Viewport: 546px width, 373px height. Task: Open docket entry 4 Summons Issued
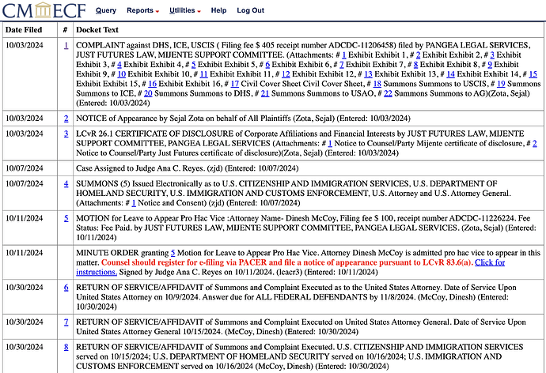click(66, 183)
